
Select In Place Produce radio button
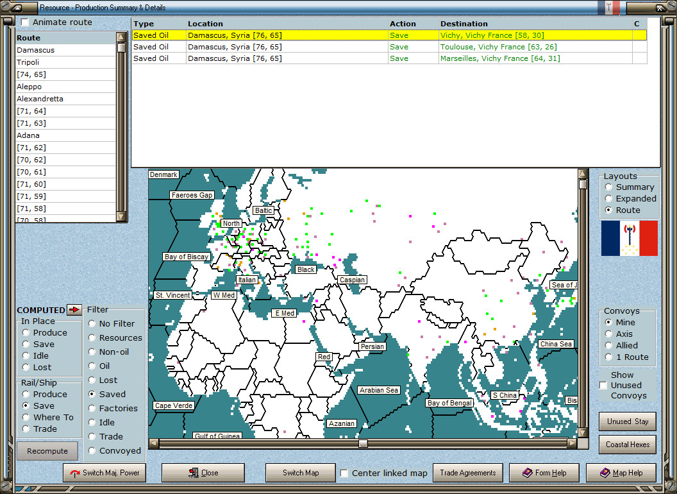(x=26, y=333)
